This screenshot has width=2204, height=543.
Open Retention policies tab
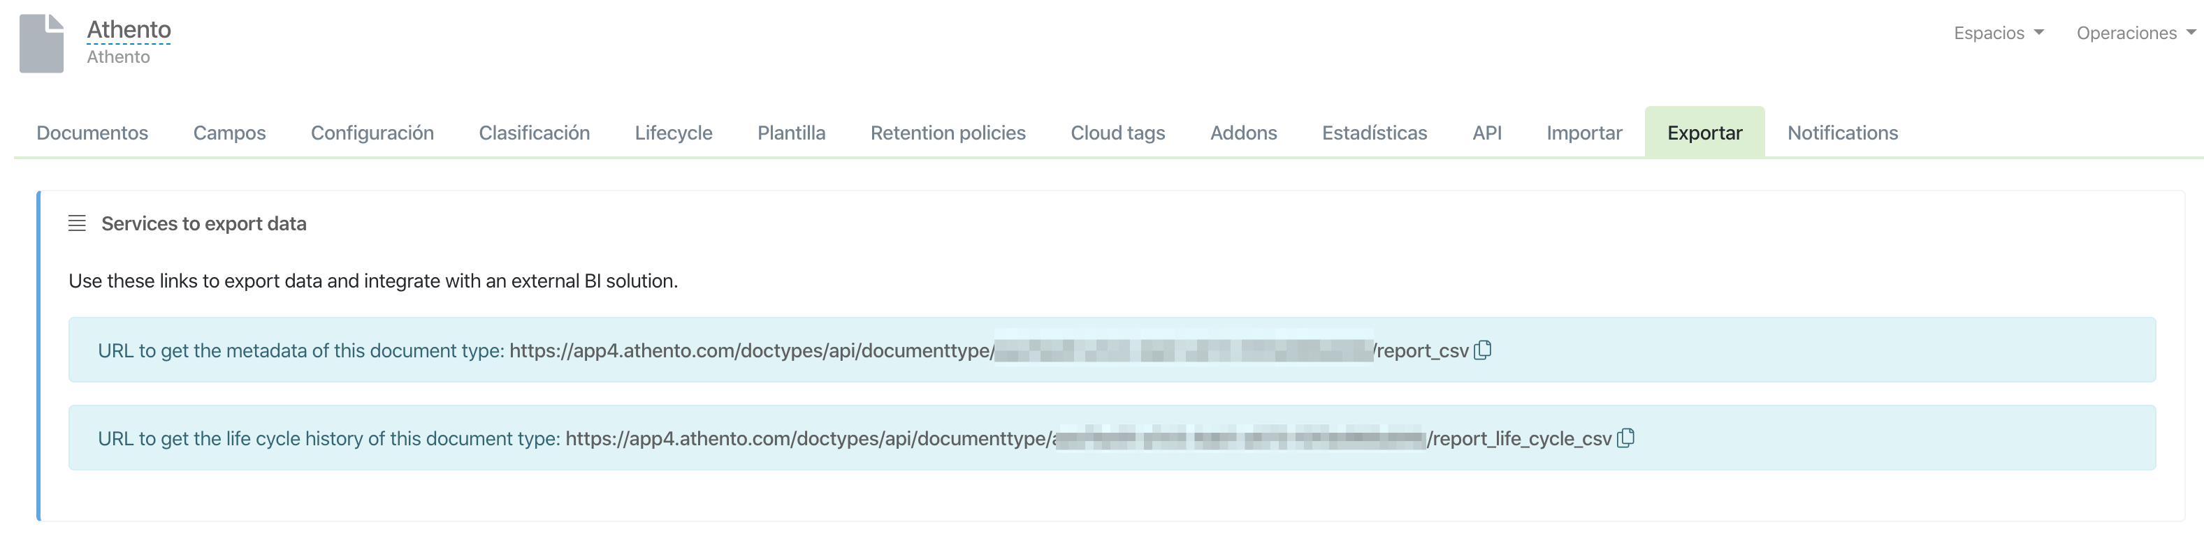click(948, 133)
